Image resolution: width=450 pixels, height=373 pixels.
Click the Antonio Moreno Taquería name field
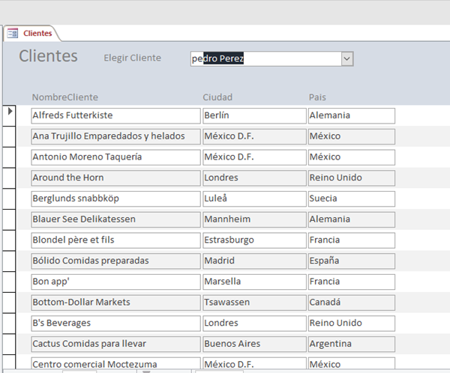pyautogui.click(x=115, y=157)
